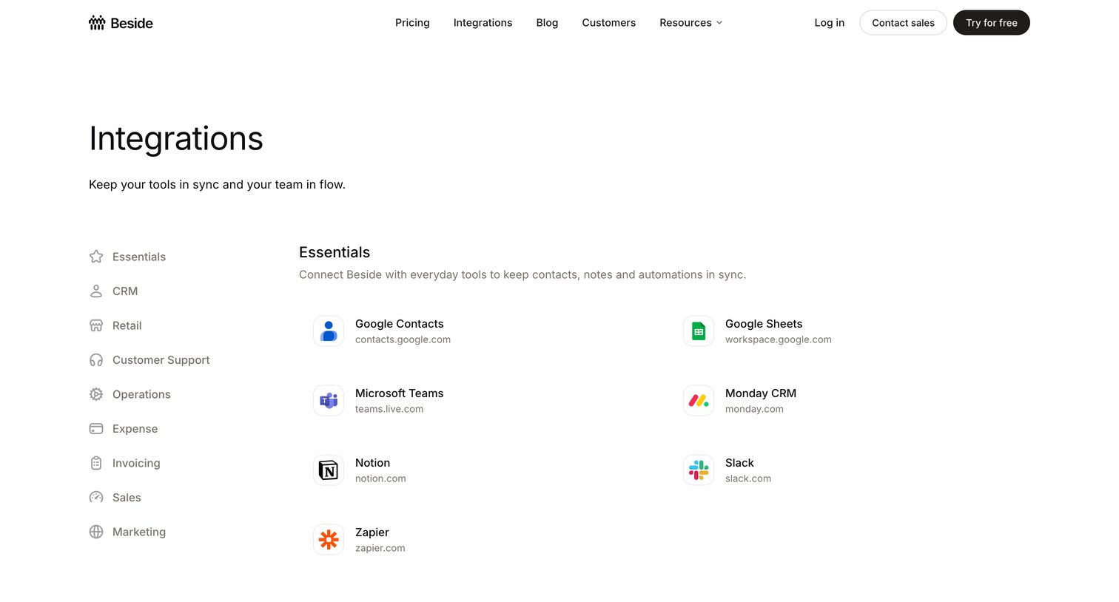This screenshot has height=602, width=1119.
Task: Click the globe icon beside Marketing
Action: pos(96,532)
